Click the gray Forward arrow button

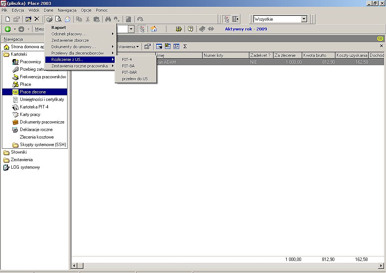click(22, 29)
